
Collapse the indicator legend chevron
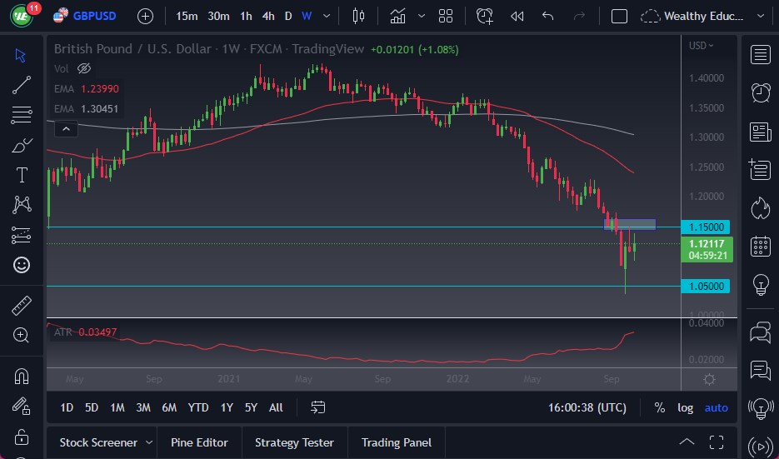click(65, 128)
